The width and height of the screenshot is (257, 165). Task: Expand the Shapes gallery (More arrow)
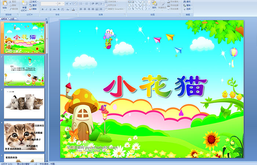[149, 9]
